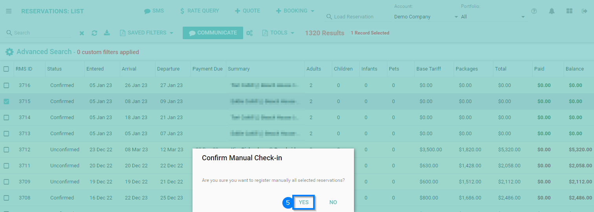Click NO to cancel check-in
This screenshot has height=212, width=594.
(x=333, y=202)
